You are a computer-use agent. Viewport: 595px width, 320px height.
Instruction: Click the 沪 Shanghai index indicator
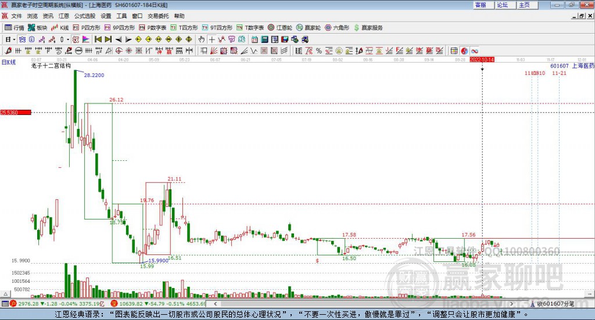click(13, 304)
